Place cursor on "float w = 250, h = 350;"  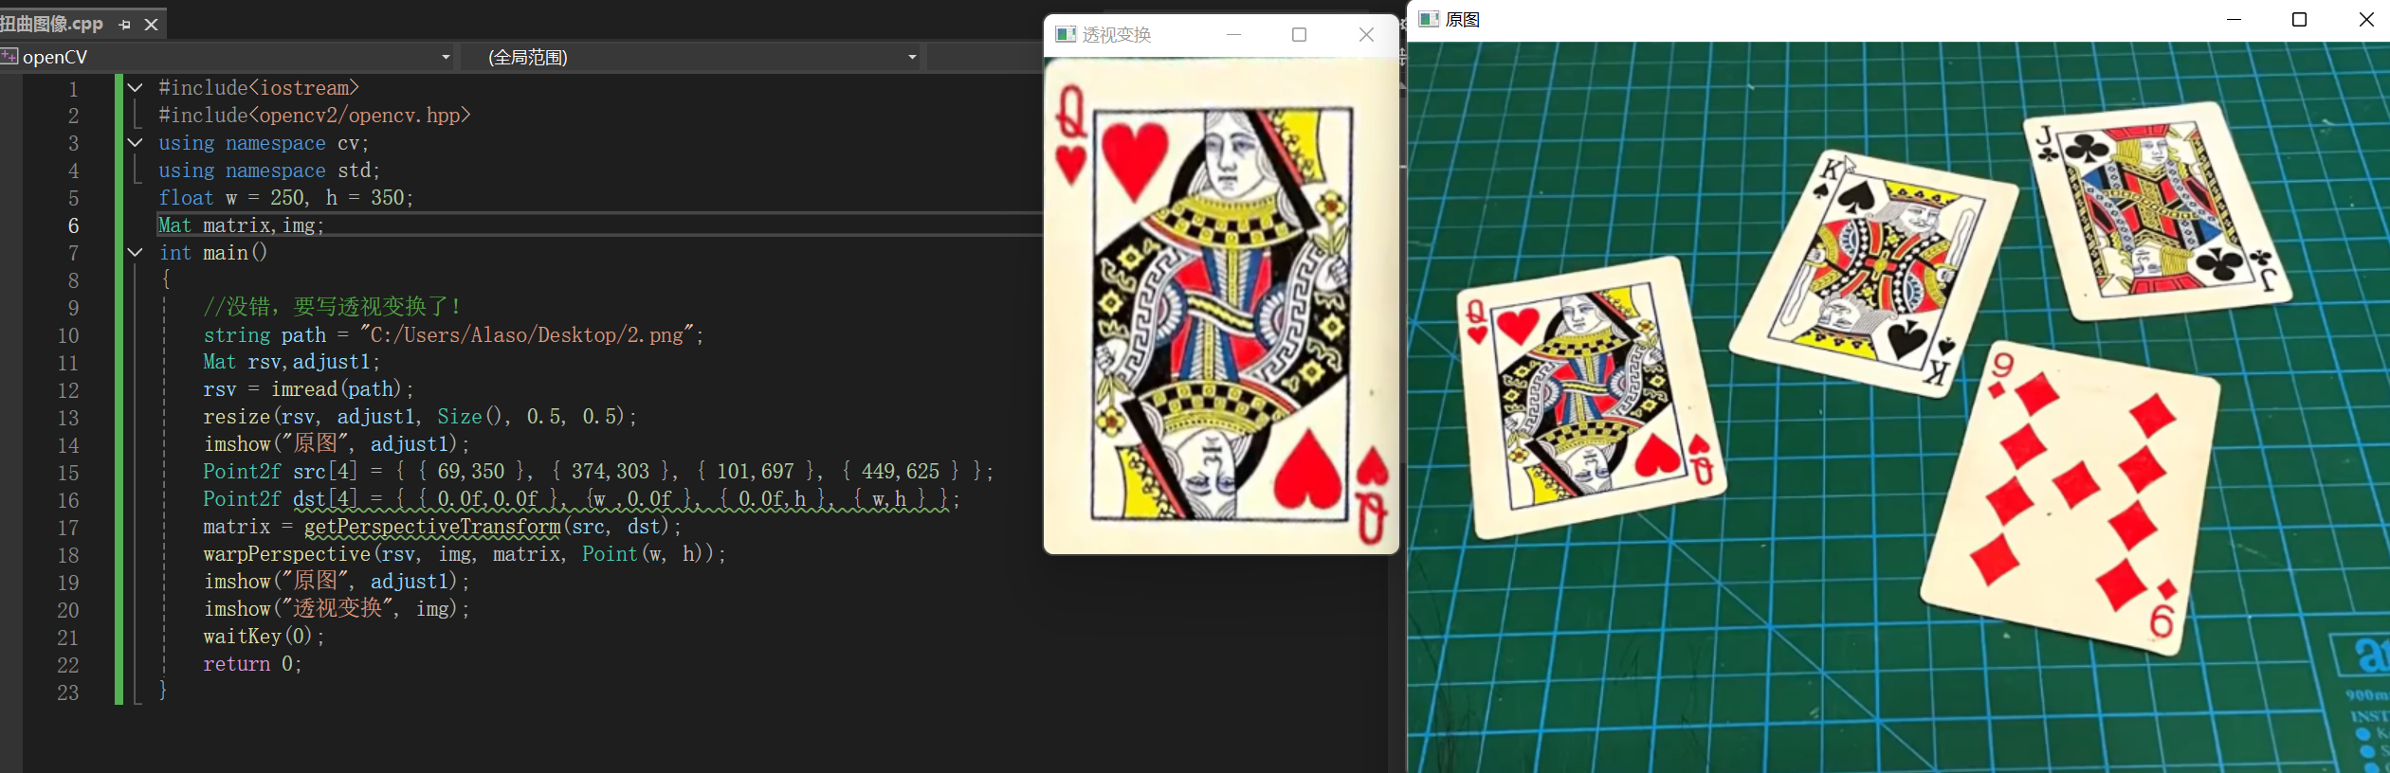pyautogui.click(x=285, y=198)
